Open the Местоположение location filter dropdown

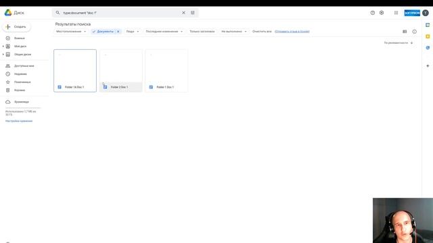pyautogui.click(x=71, y=32)
